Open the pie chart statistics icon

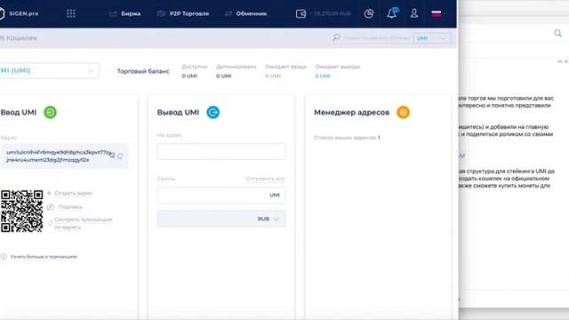[x=369, y=14]
